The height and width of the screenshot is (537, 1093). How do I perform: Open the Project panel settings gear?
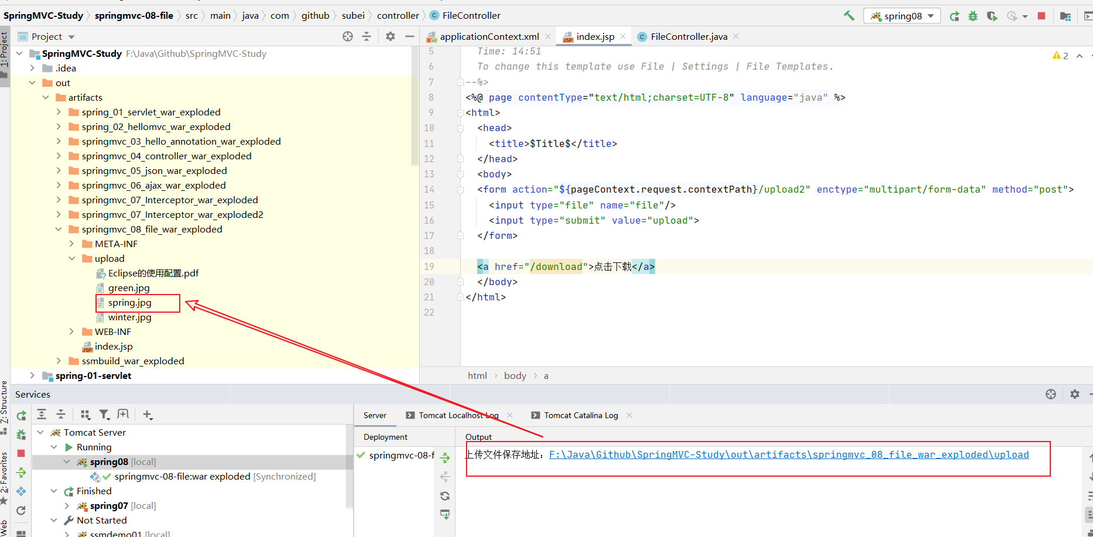tap(390, 36)
